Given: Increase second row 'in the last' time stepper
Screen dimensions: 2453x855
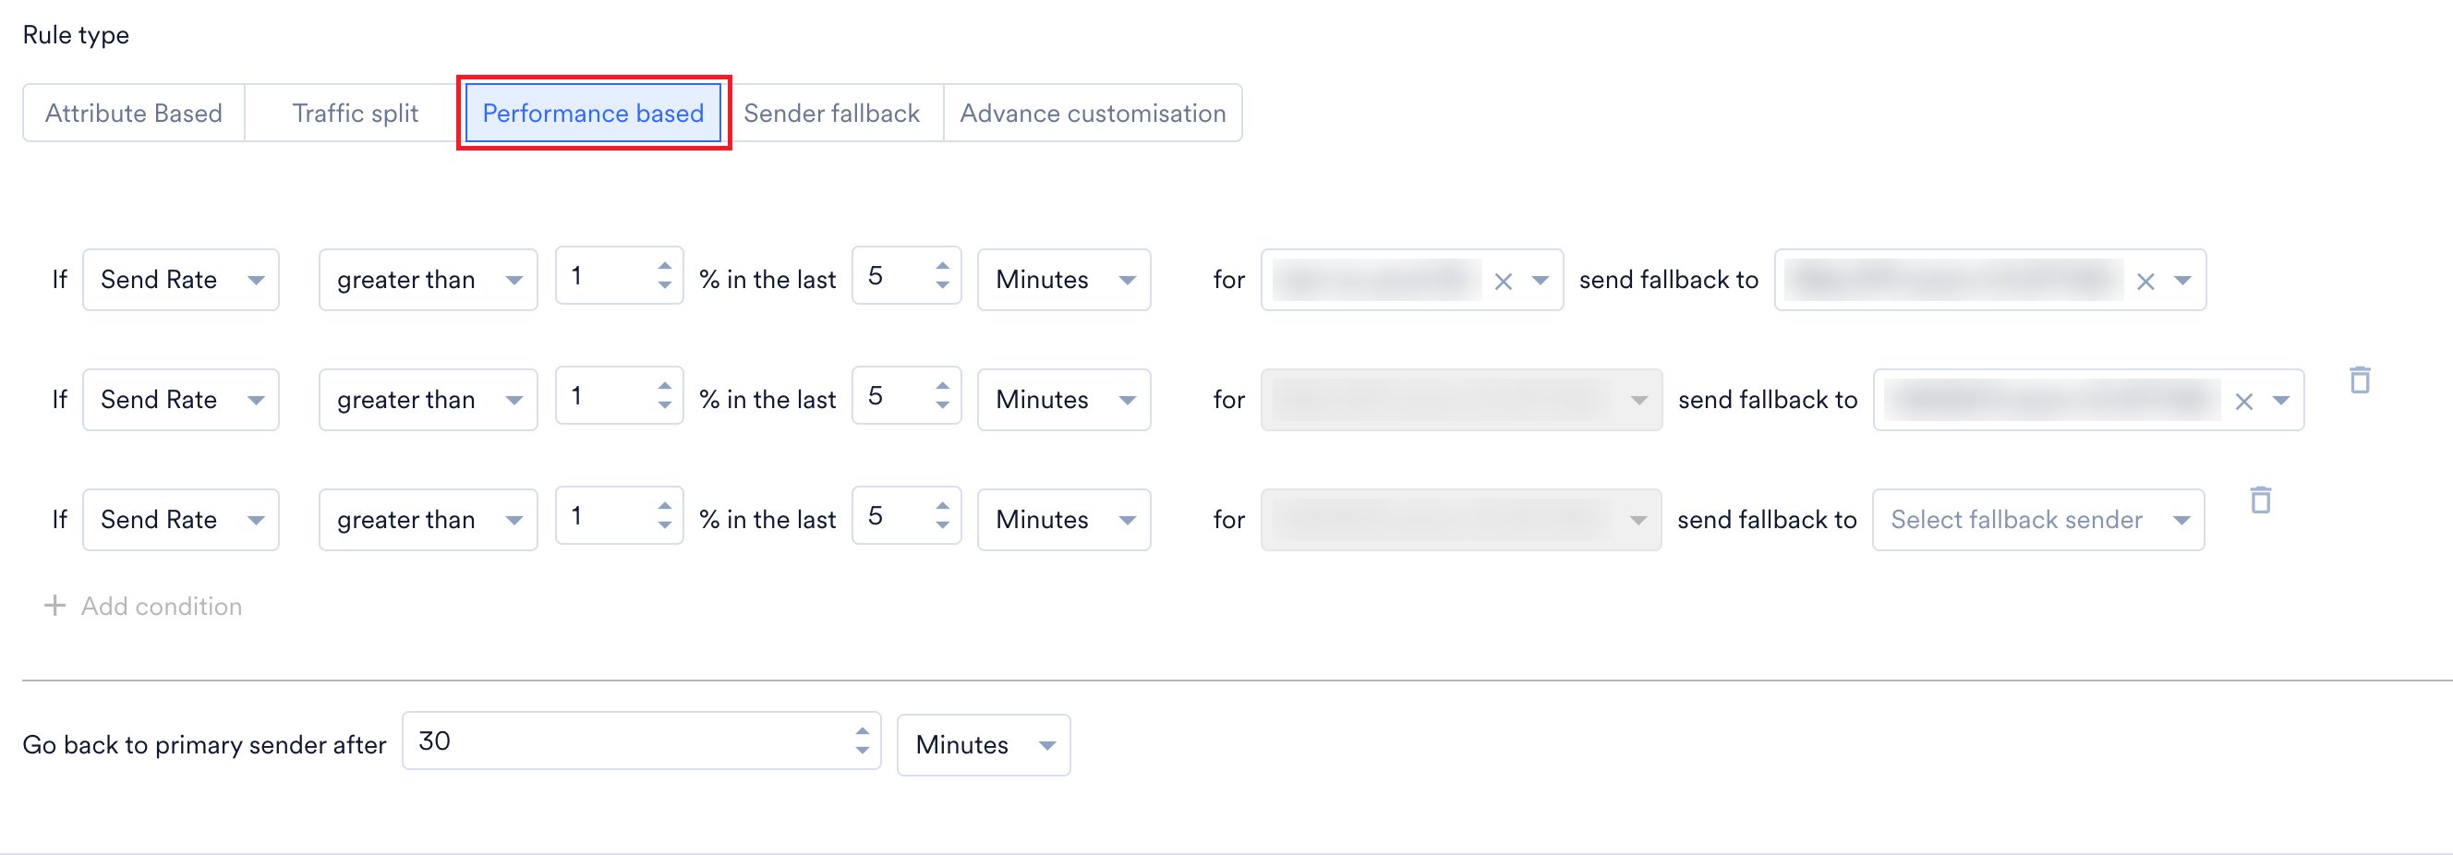Looking at the screenshot, I should (943, 388).
